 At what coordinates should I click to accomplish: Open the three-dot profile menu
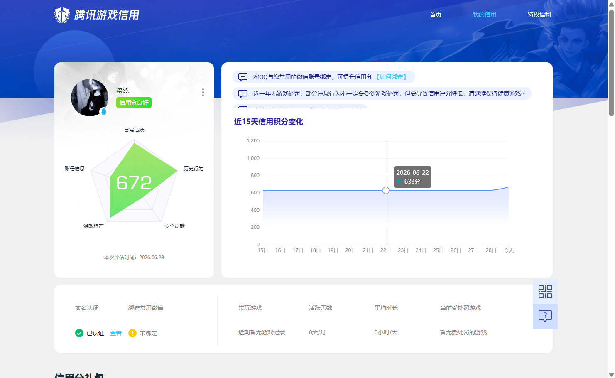203,92
